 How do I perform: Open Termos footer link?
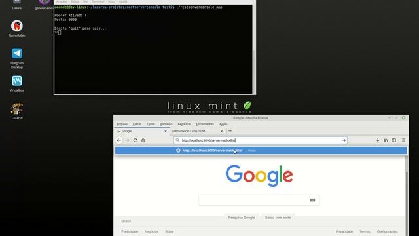365,231
